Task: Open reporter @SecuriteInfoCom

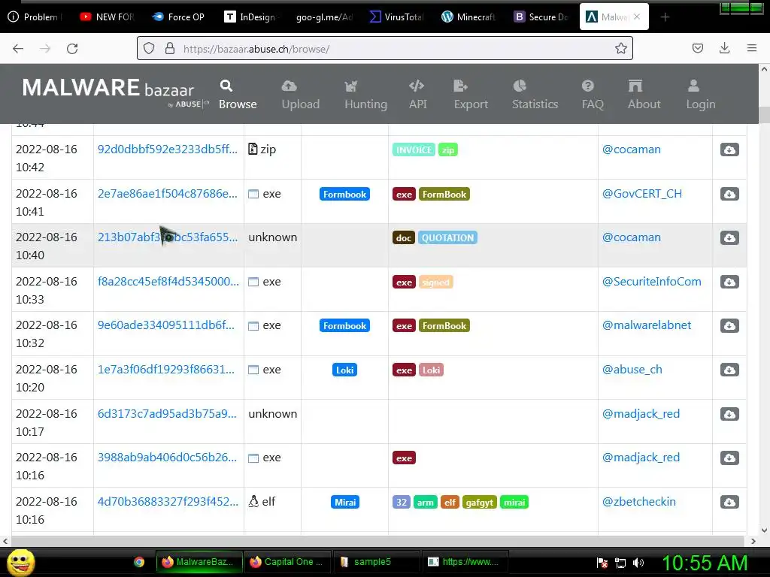Action: coord(652,281)
